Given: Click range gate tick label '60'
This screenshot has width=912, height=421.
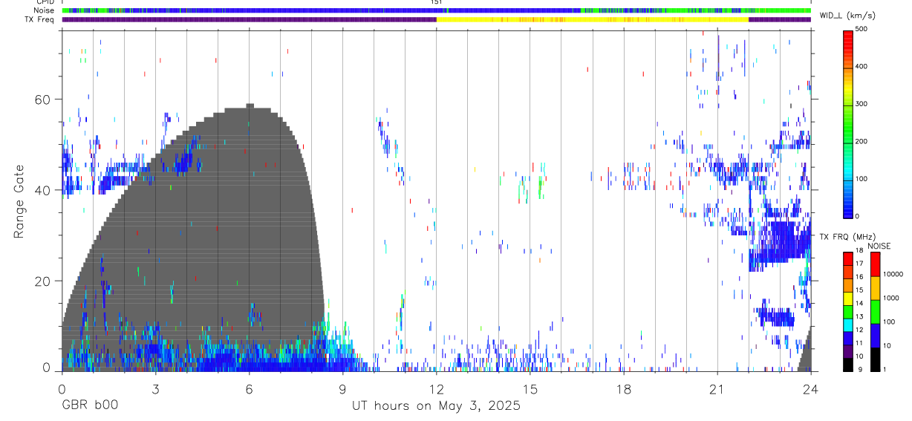Looking at the screenshot, I should click(x=44, y=99).
